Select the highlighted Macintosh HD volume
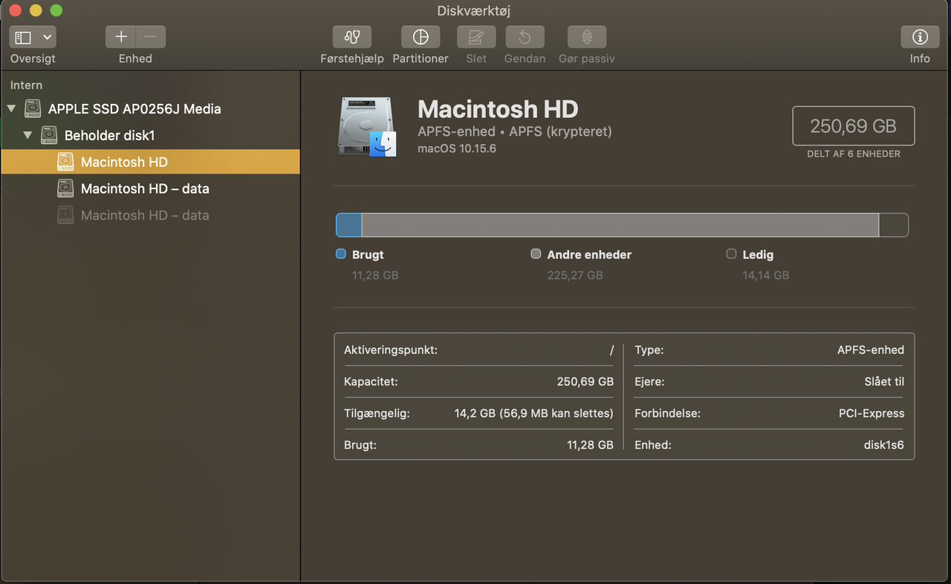 151,162
